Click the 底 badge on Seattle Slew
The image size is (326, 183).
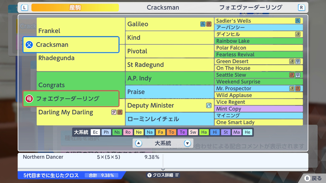click(292, 75)
